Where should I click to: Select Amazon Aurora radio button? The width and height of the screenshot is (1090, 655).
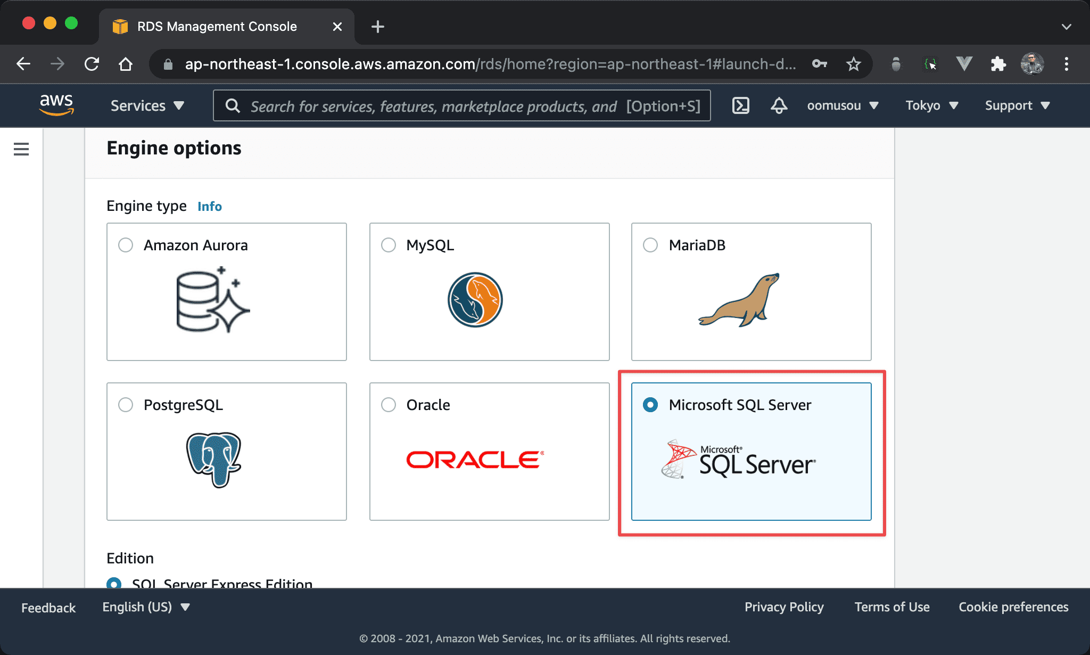point(126,245)
